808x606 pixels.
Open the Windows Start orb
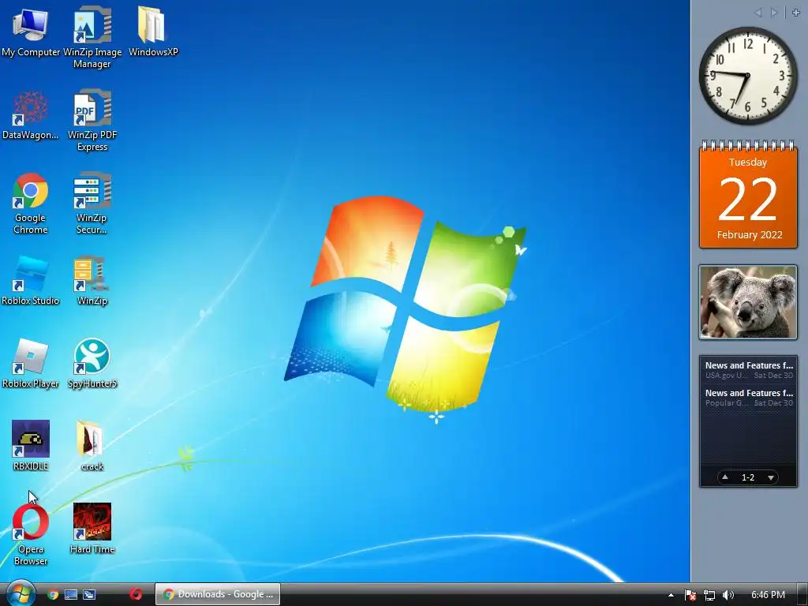(x=21, y=593)
